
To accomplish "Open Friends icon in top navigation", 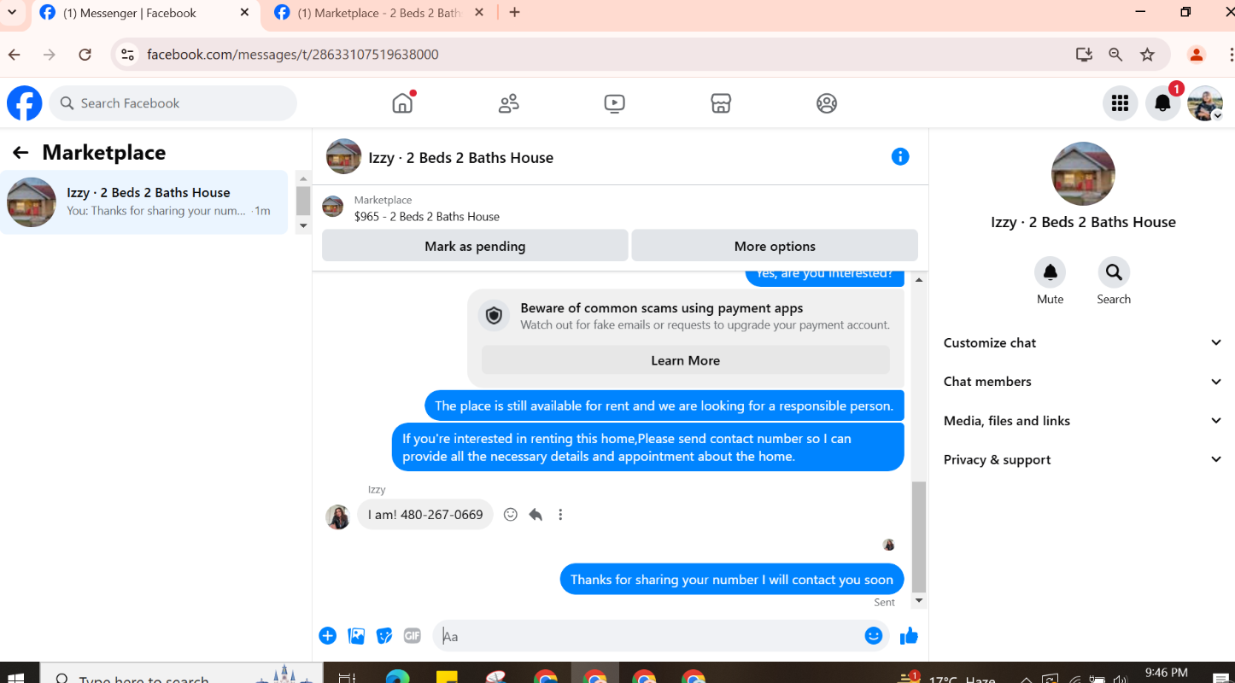I will (509, 103).
